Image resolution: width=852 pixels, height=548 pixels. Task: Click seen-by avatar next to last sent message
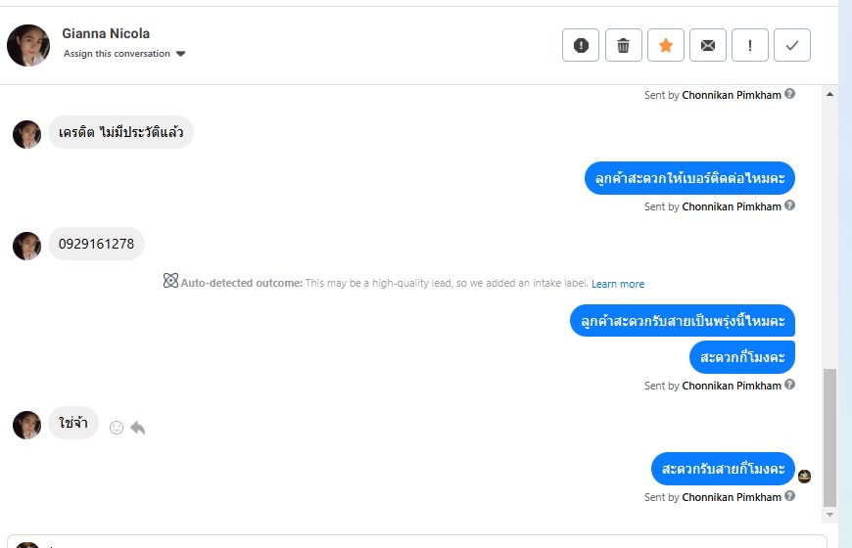[x=805, y=477]
